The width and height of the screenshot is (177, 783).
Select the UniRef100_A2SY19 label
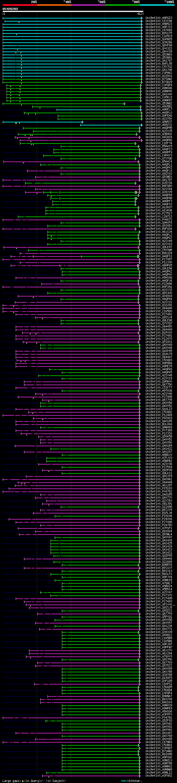[158, 378]
